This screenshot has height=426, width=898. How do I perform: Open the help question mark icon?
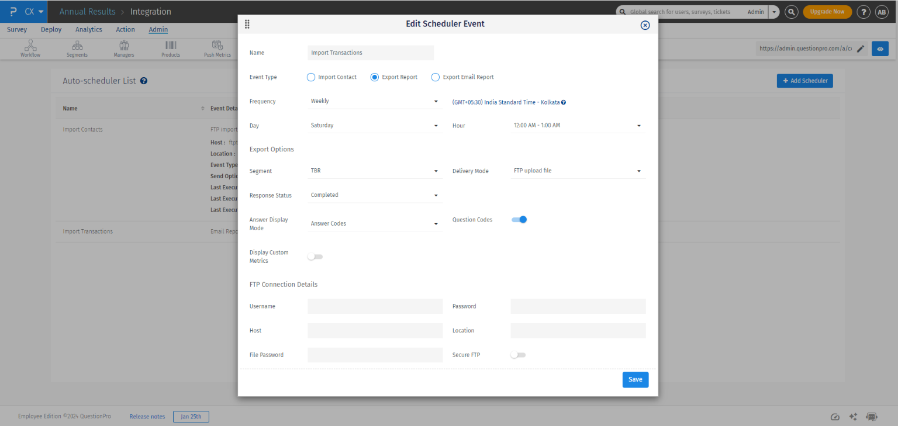(864, 11)
